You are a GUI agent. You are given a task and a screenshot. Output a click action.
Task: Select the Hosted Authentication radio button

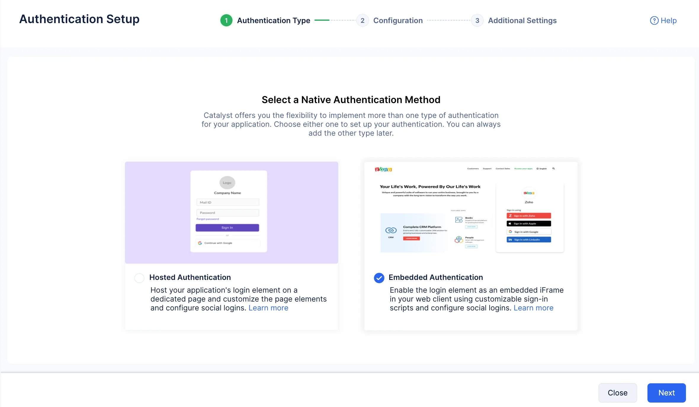pos(139,278)
